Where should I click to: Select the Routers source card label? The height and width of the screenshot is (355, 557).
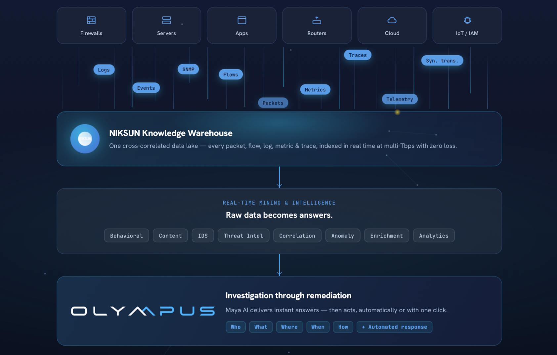tap(317, 33)
